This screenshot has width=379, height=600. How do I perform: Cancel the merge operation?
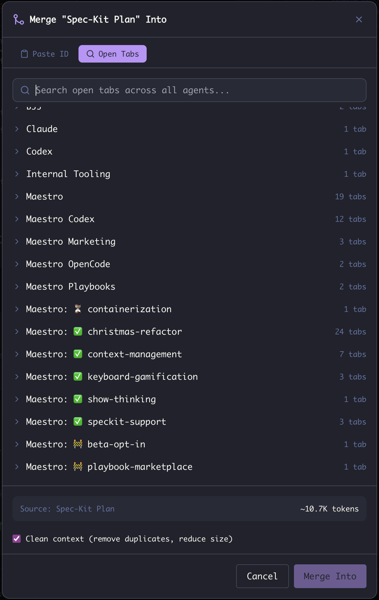(262, 576)
